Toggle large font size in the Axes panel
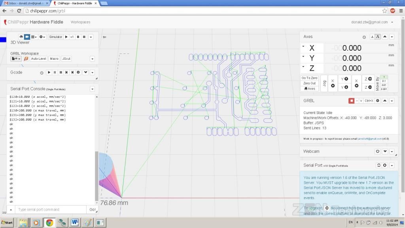This screenshot has height=228, width=405. point(377,36)
